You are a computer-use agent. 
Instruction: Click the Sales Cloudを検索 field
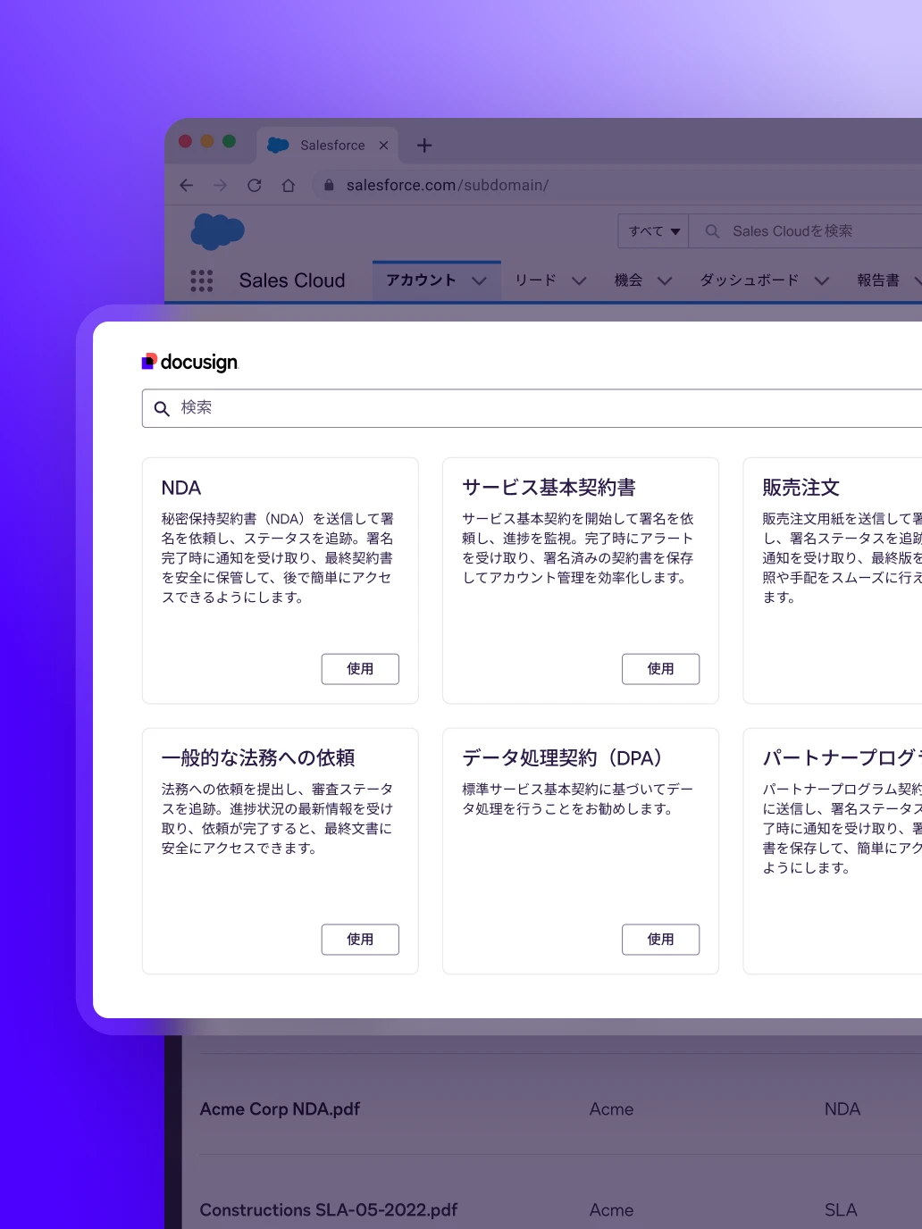(x=807, y=231)
